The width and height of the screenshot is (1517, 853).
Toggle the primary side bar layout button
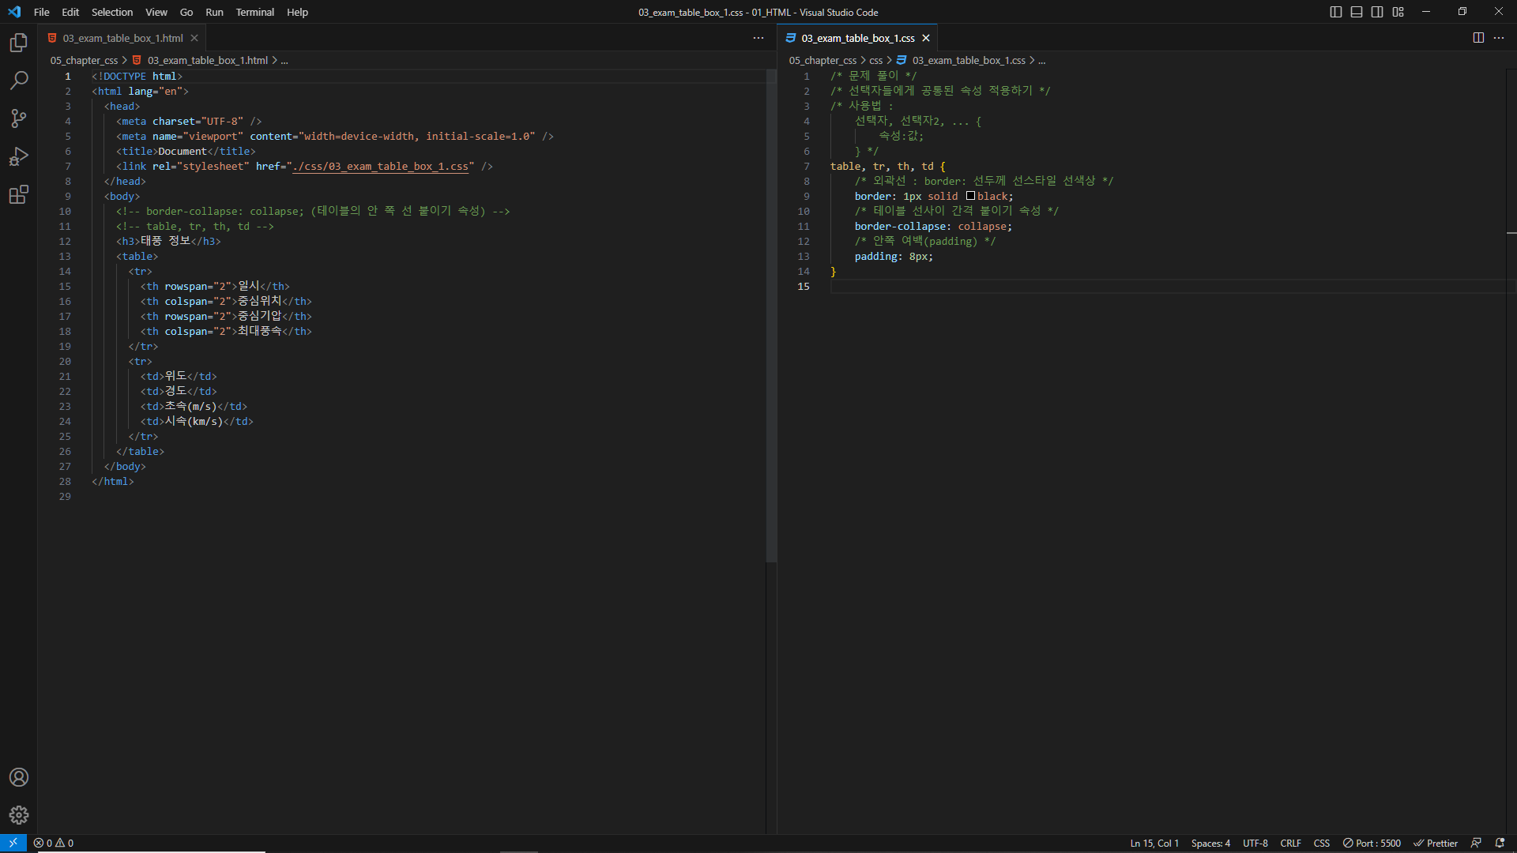click(x=1336, y=12)
